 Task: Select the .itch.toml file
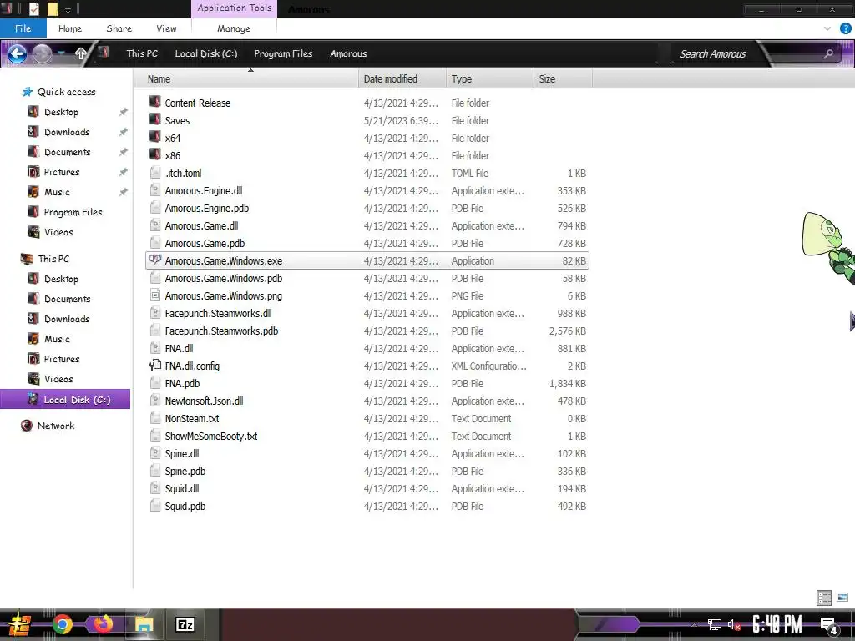pos(367,174)
